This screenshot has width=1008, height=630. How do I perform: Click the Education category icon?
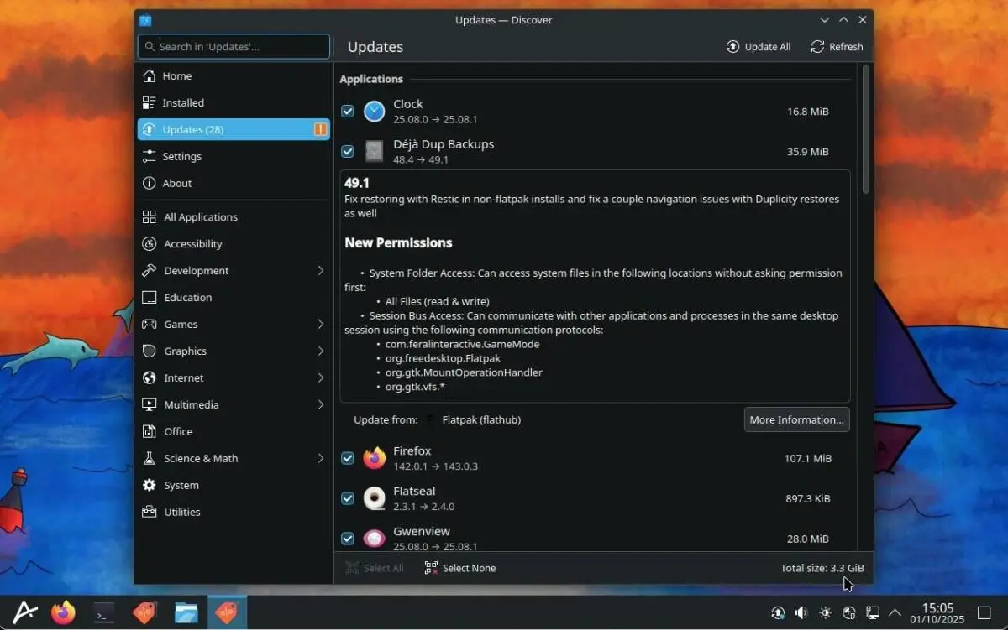coord(149,297)
